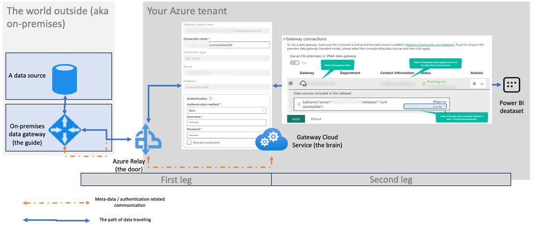Open the Connection type SQL Server dropdown

click(x=227, y=58)
